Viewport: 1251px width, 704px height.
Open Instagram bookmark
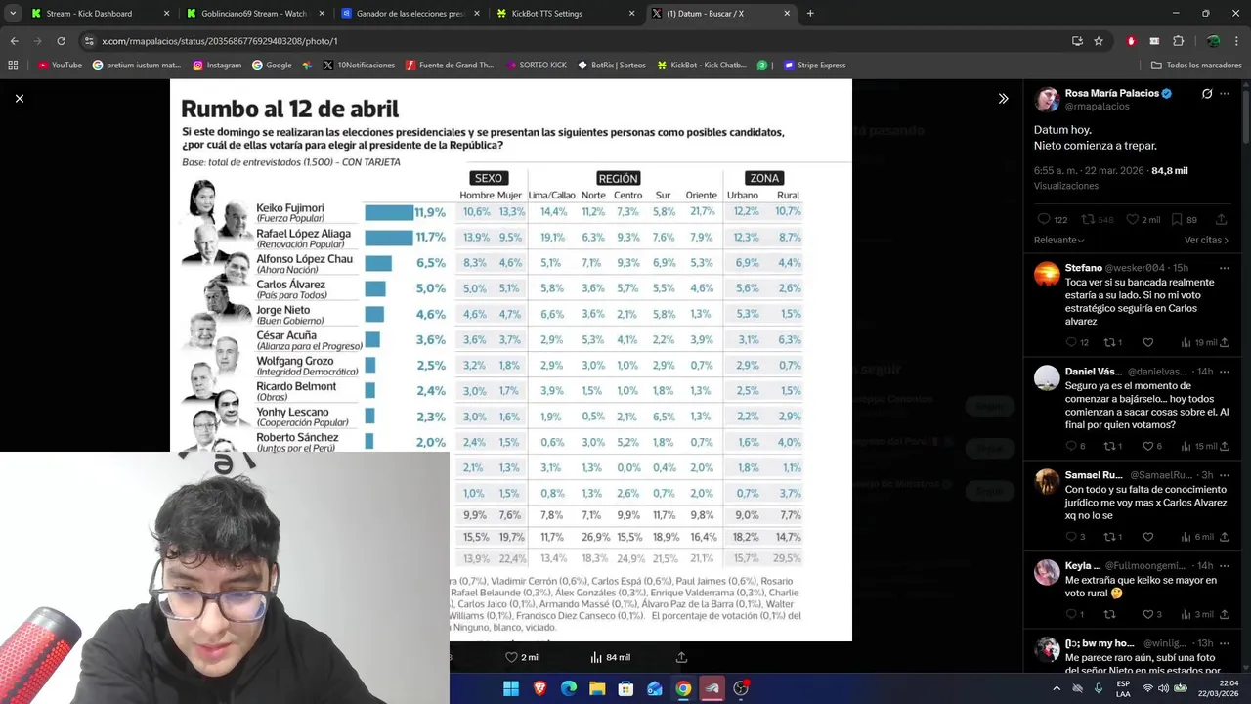217,66
